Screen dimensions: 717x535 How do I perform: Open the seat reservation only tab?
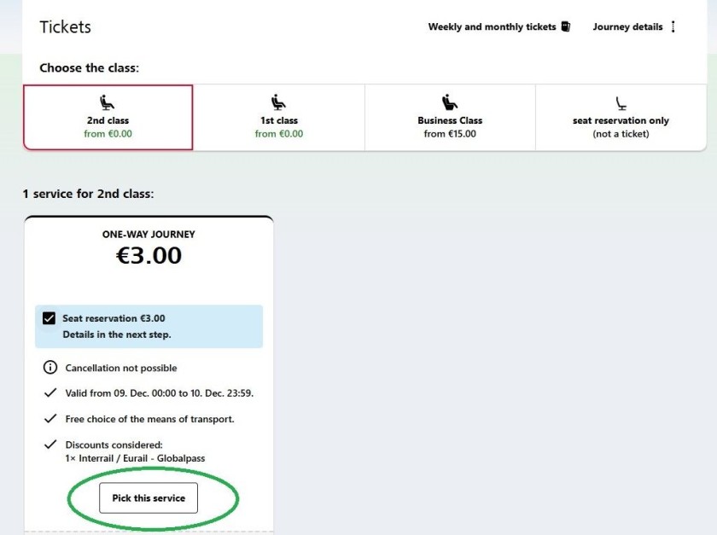621,118
